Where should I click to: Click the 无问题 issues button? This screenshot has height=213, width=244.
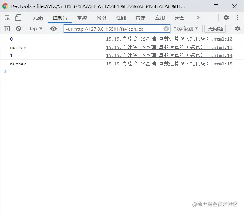[215, 29]
